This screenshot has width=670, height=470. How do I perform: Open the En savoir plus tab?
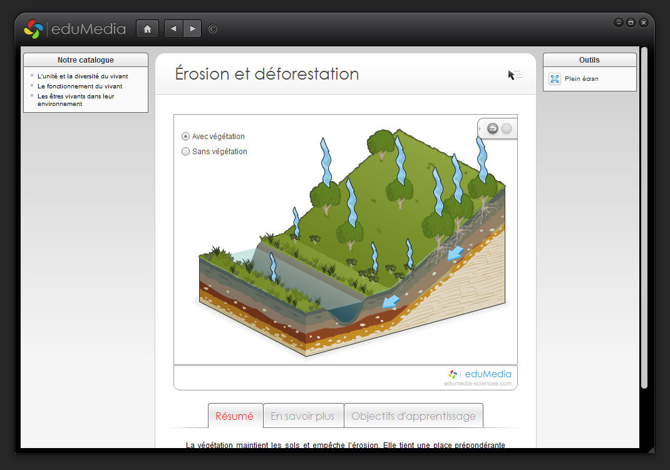coord(303,416)
